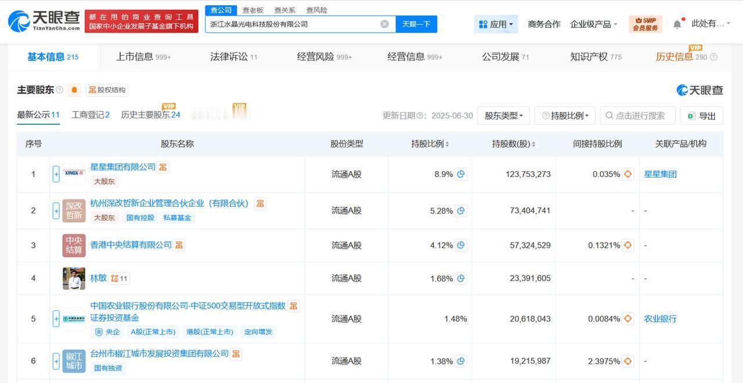
Task: Open the 应用 dropdown in header
Action: click(x=496, y=24)
